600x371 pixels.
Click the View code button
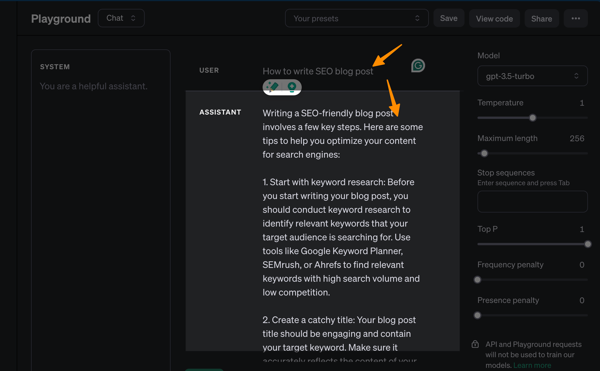(494, 19)
